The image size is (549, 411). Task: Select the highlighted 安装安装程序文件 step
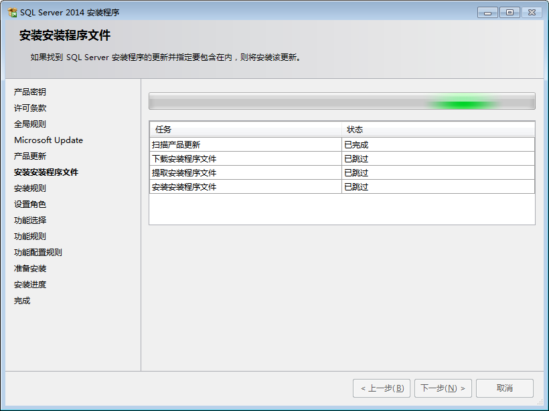coord(46,172)
